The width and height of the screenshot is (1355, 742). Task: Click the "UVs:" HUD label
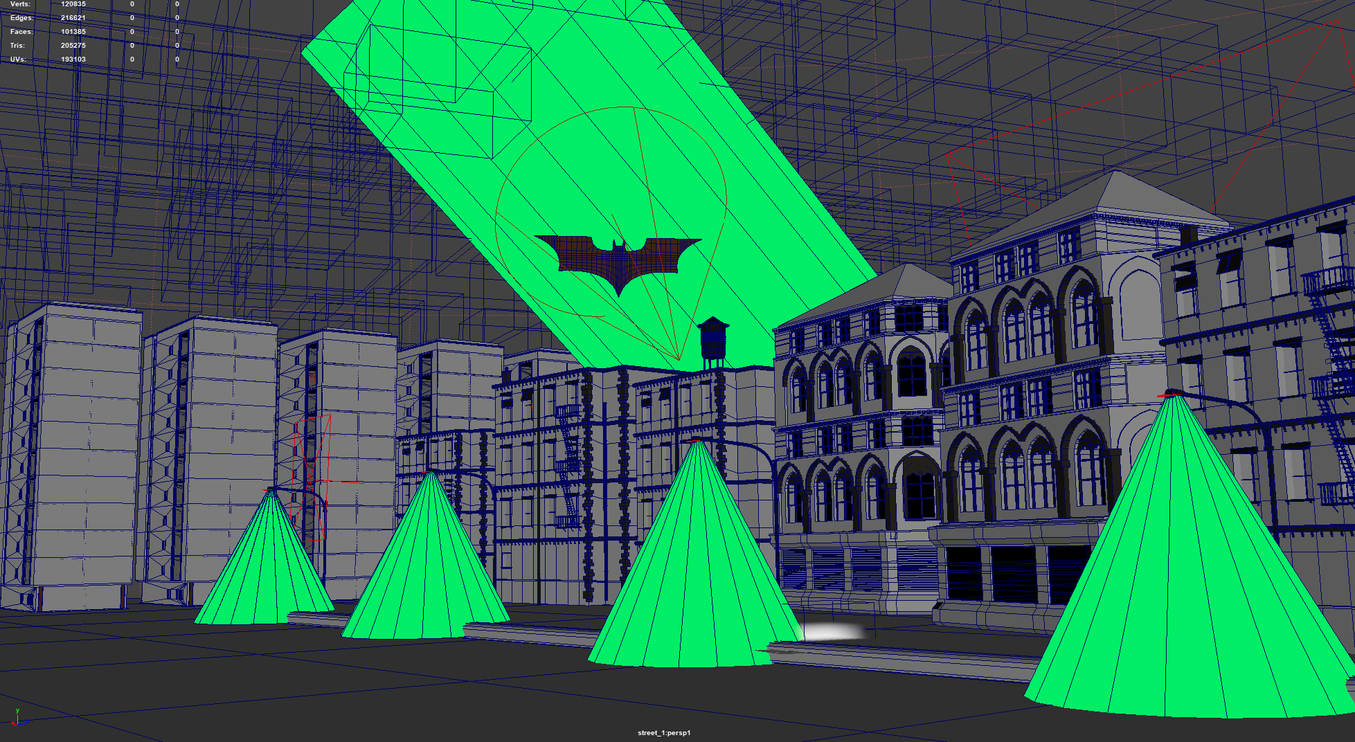(18, 60)
